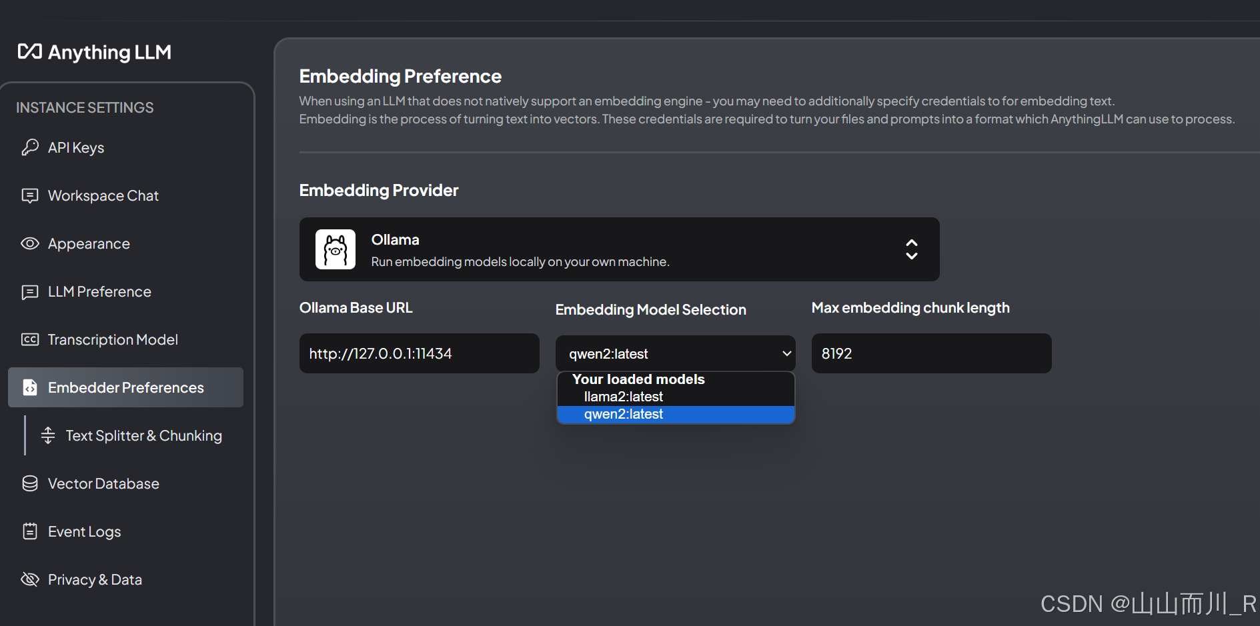Click the Vector Database cylinder icon
The height and width of the screenshot is (626, 1260).
30,483
